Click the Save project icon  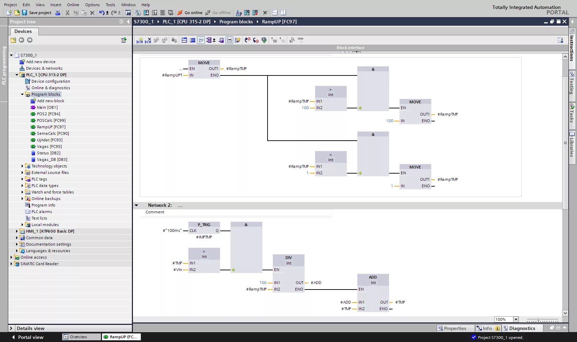coord(24,13)
